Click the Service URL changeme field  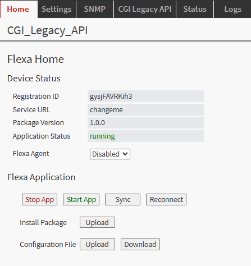[145, 110]
